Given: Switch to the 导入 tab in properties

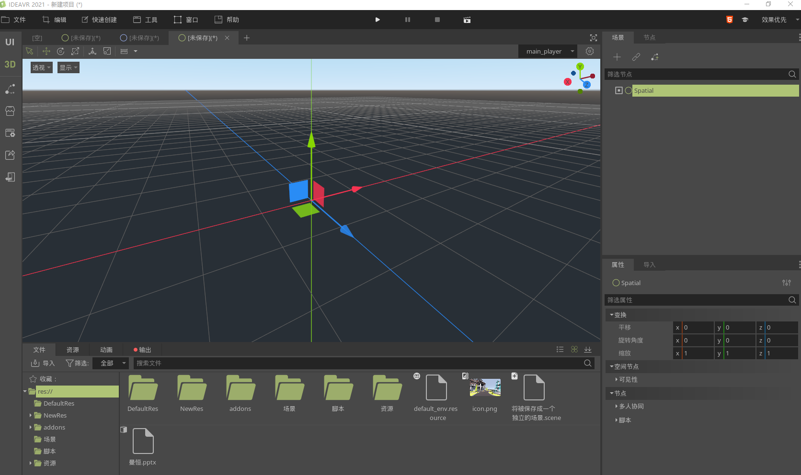Looking at the screenshot, I should [649, 265].
